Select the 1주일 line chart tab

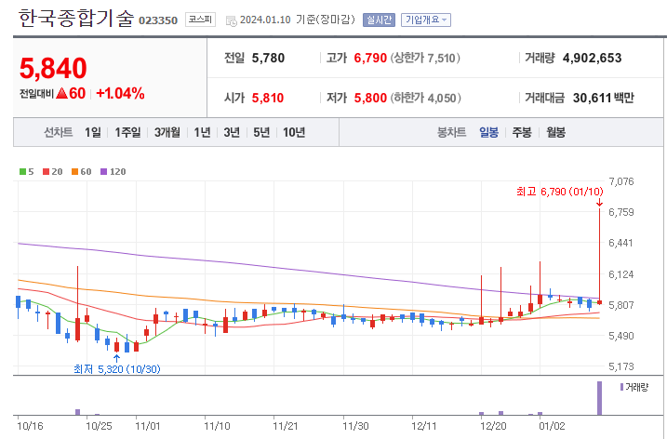click(x=127, y=132)
